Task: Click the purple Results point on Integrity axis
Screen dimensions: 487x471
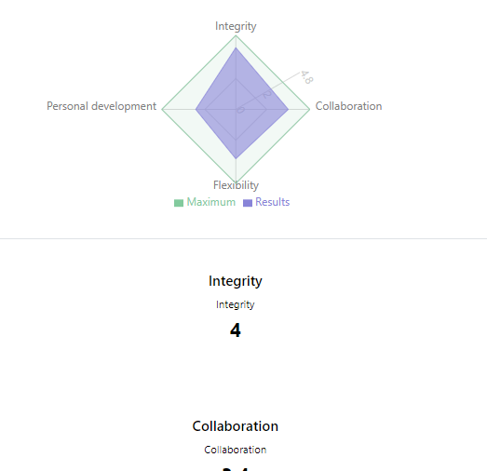Action: coord(236,48)
